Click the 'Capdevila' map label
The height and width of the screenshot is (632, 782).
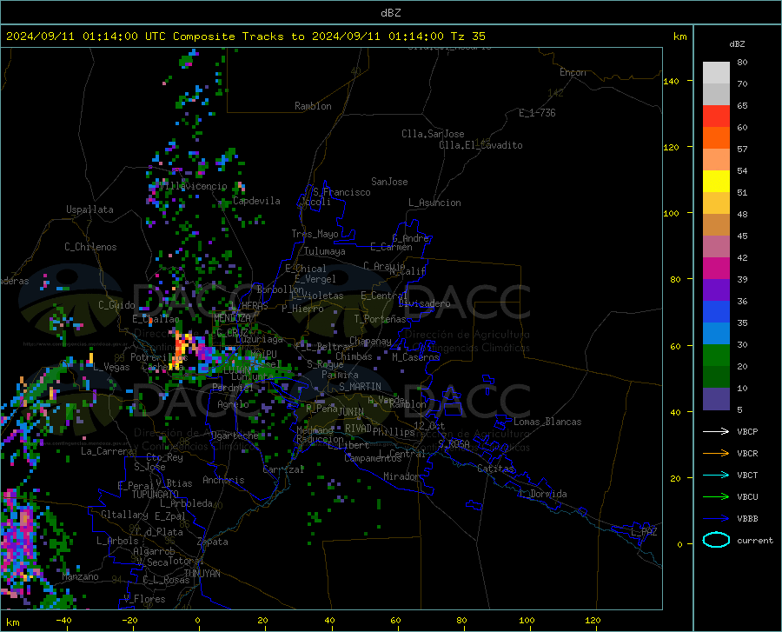256,201
